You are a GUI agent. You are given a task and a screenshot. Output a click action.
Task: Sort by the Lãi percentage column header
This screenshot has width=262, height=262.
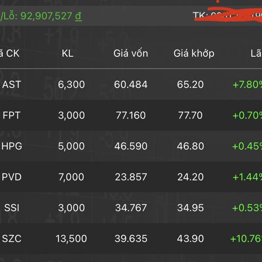[x=255, y=54]
